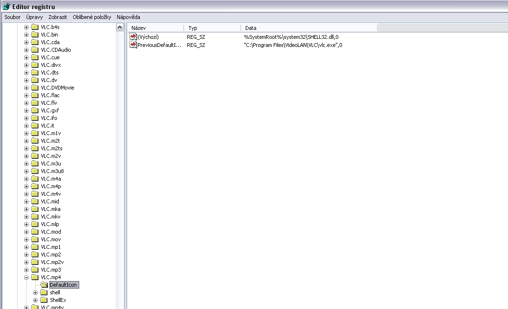Click the tree scroll up arrow
Viewport: 508px width, 309px height.
coord(120,27)
